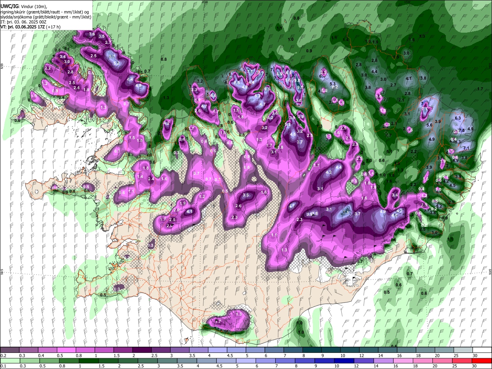Viewport: 492px width, 369px height.
Task: Pick rain legend swatch between 8 and 9
Action: tap(305, 361)
